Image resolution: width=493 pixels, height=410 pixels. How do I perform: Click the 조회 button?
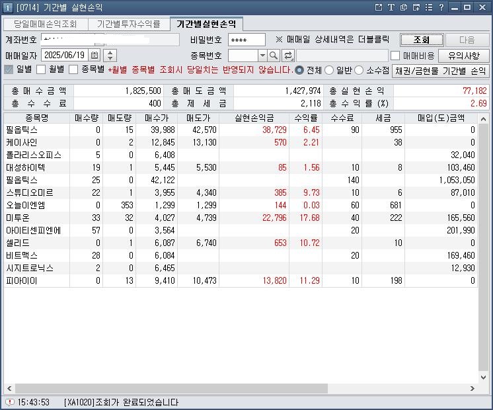point(422,40)
